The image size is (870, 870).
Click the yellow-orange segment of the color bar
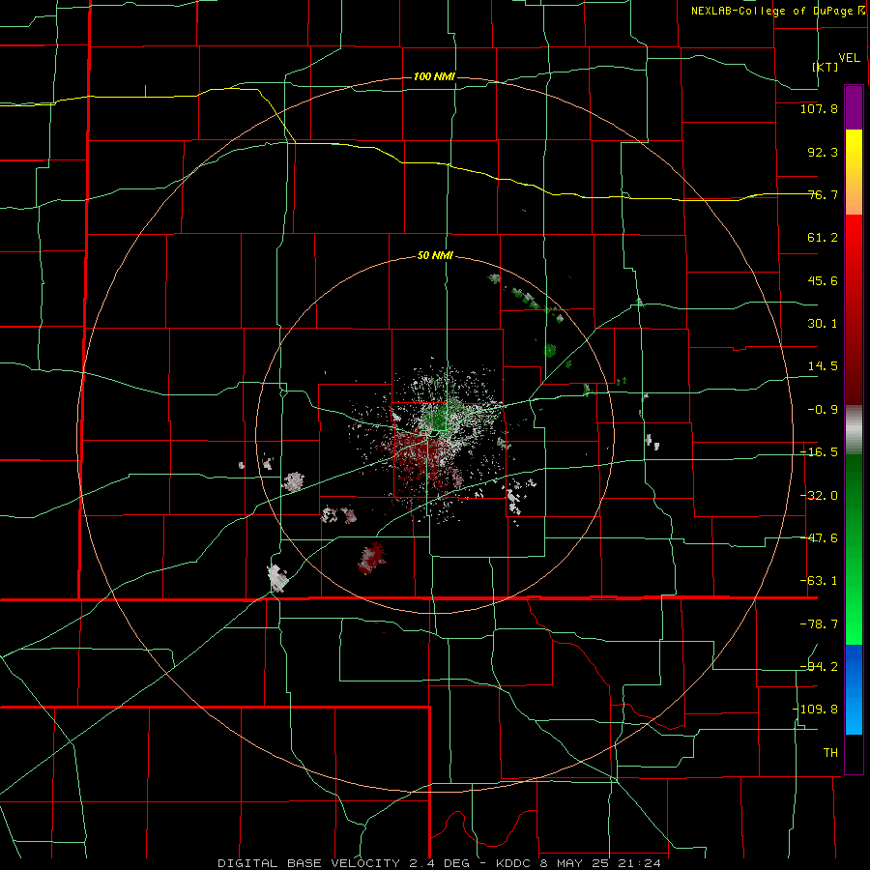[x=854, y=172]
